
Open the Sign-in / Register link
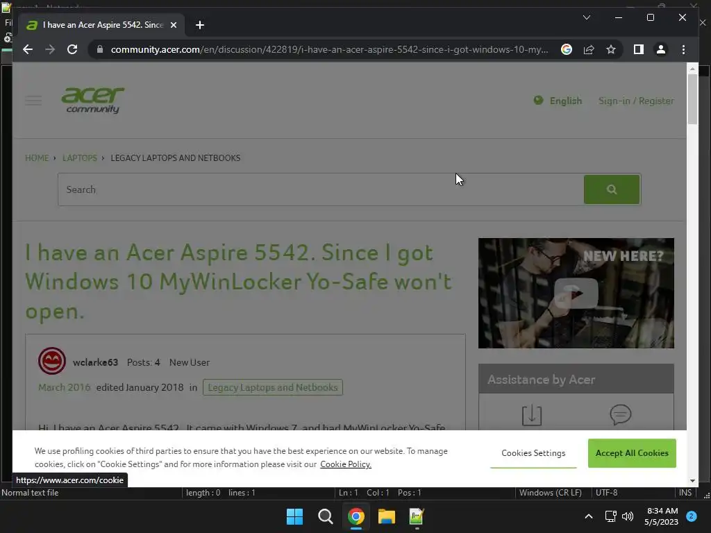click(636, 101)
